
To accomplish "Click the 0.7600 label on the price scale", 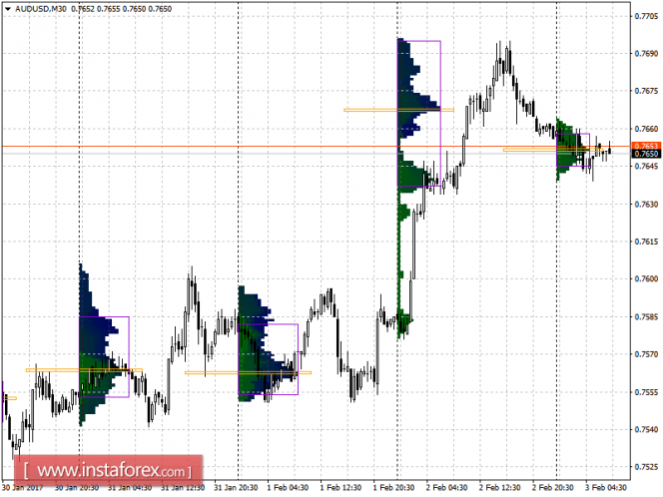I will pos(646,278).
